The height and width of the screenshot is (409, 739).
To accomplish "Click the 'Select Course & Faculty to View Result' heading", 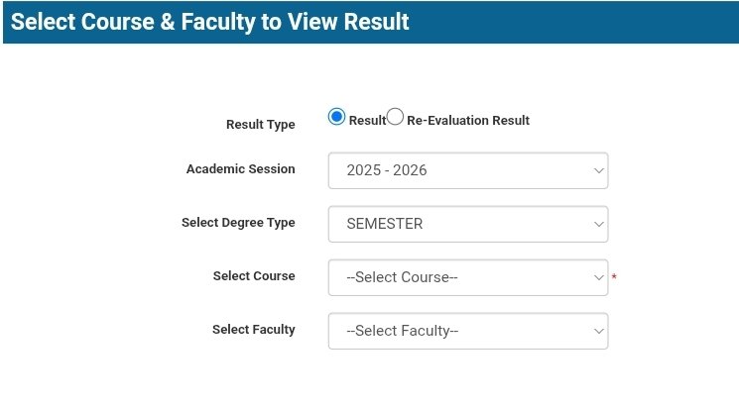I will point(209,22).
